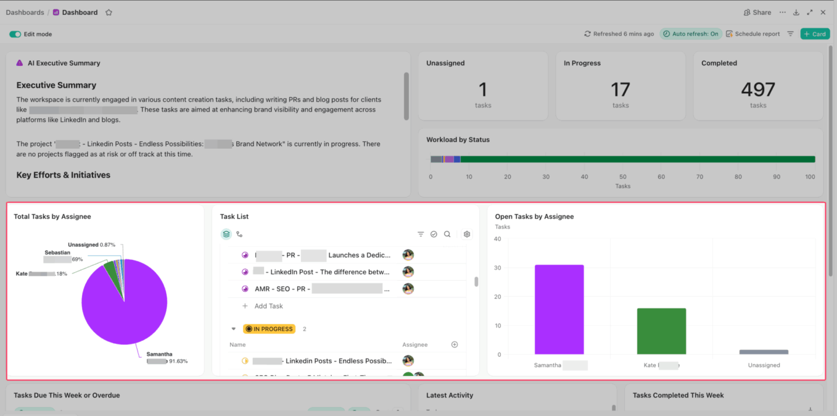Click the purple Samantha bar
The image size is (837, 416).
(559, 310)
